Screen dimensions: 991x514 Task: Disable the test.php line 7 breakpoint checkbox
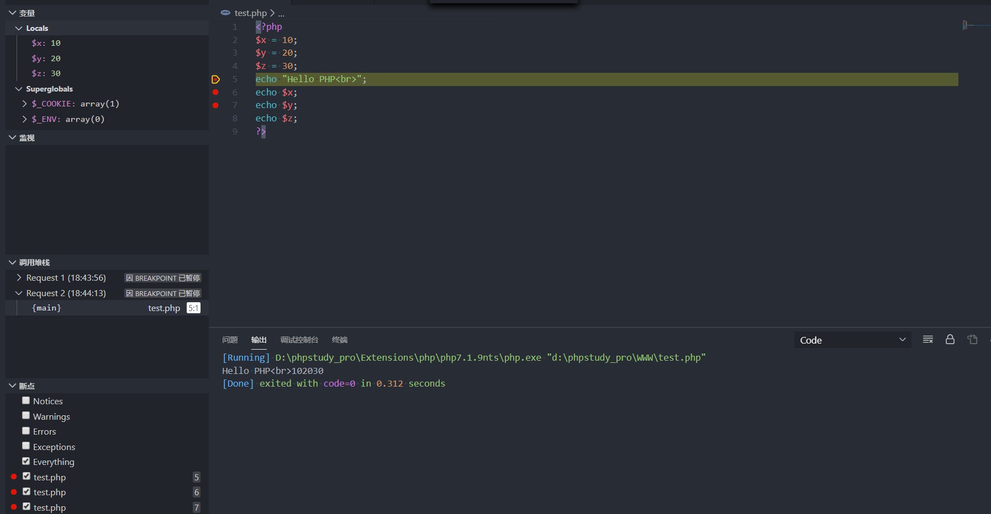pyautogui.click(x=27, y=506)
